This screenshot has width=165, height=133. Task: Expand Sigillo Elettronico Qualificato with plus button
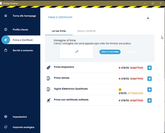point(149,90)
